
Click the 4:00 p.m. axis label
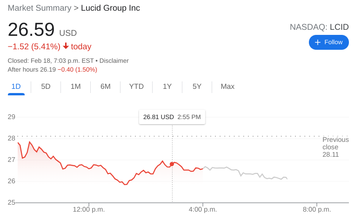[x=203, y=209]
